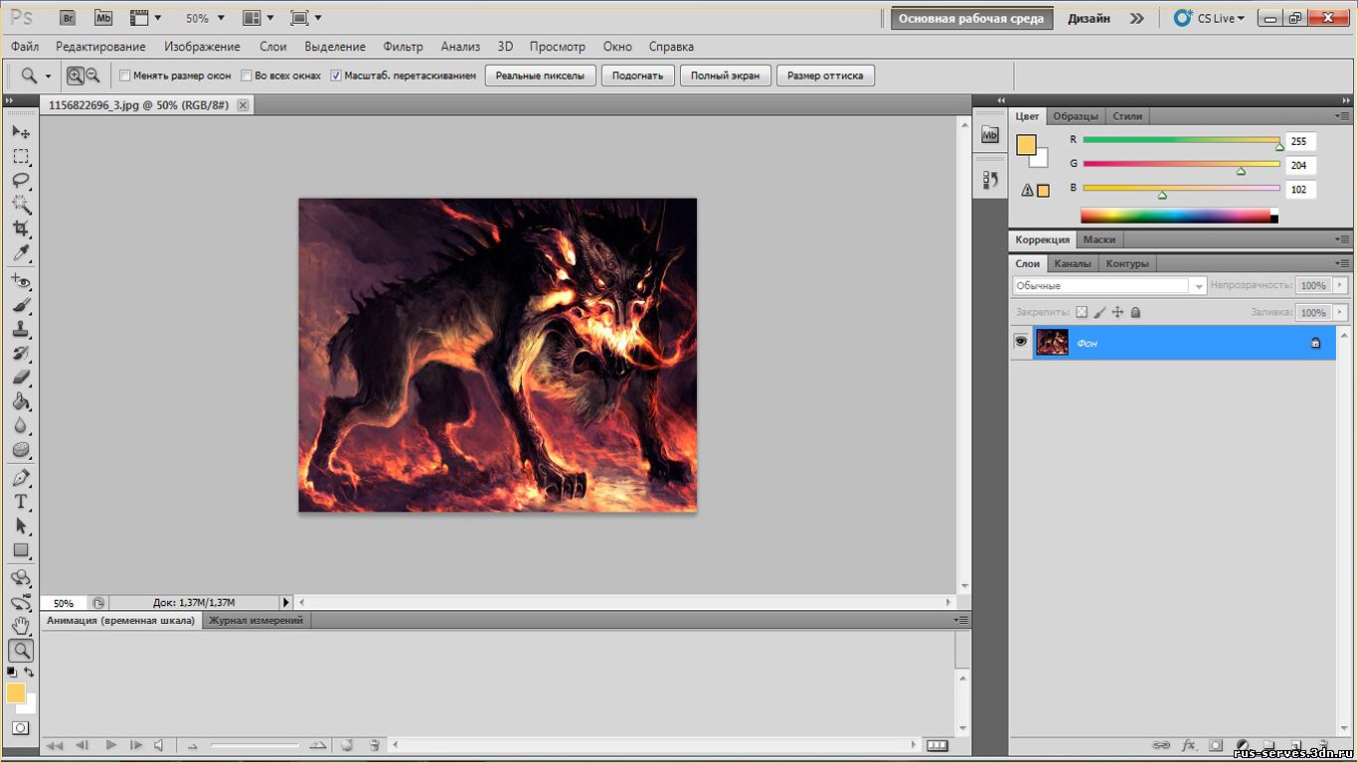1358x763 pixels.
Task: Click the R color slider
Action: click(1181, 140)
